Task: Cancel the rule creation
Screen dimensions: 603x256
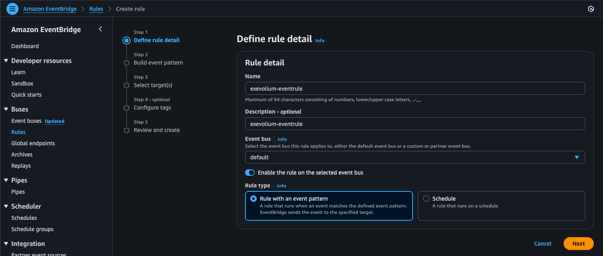Action: click(x=542, y=244)
